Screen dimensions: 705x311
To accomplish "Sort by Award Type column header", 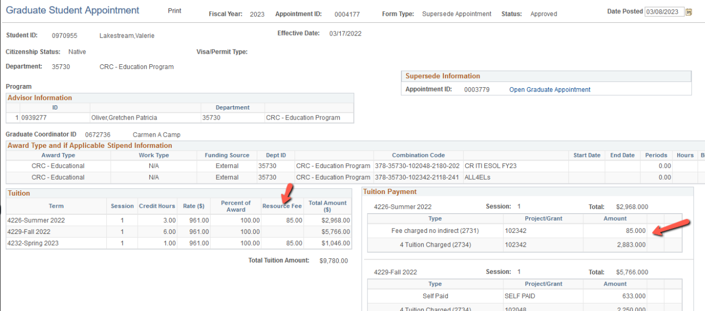I will [x=58, y=155].
